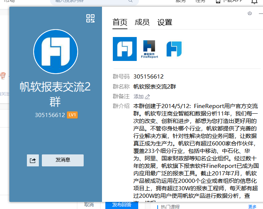This screenshot has height=209, width=263.
Task: Click the edit pencil beside 添加
Action: 148,97
